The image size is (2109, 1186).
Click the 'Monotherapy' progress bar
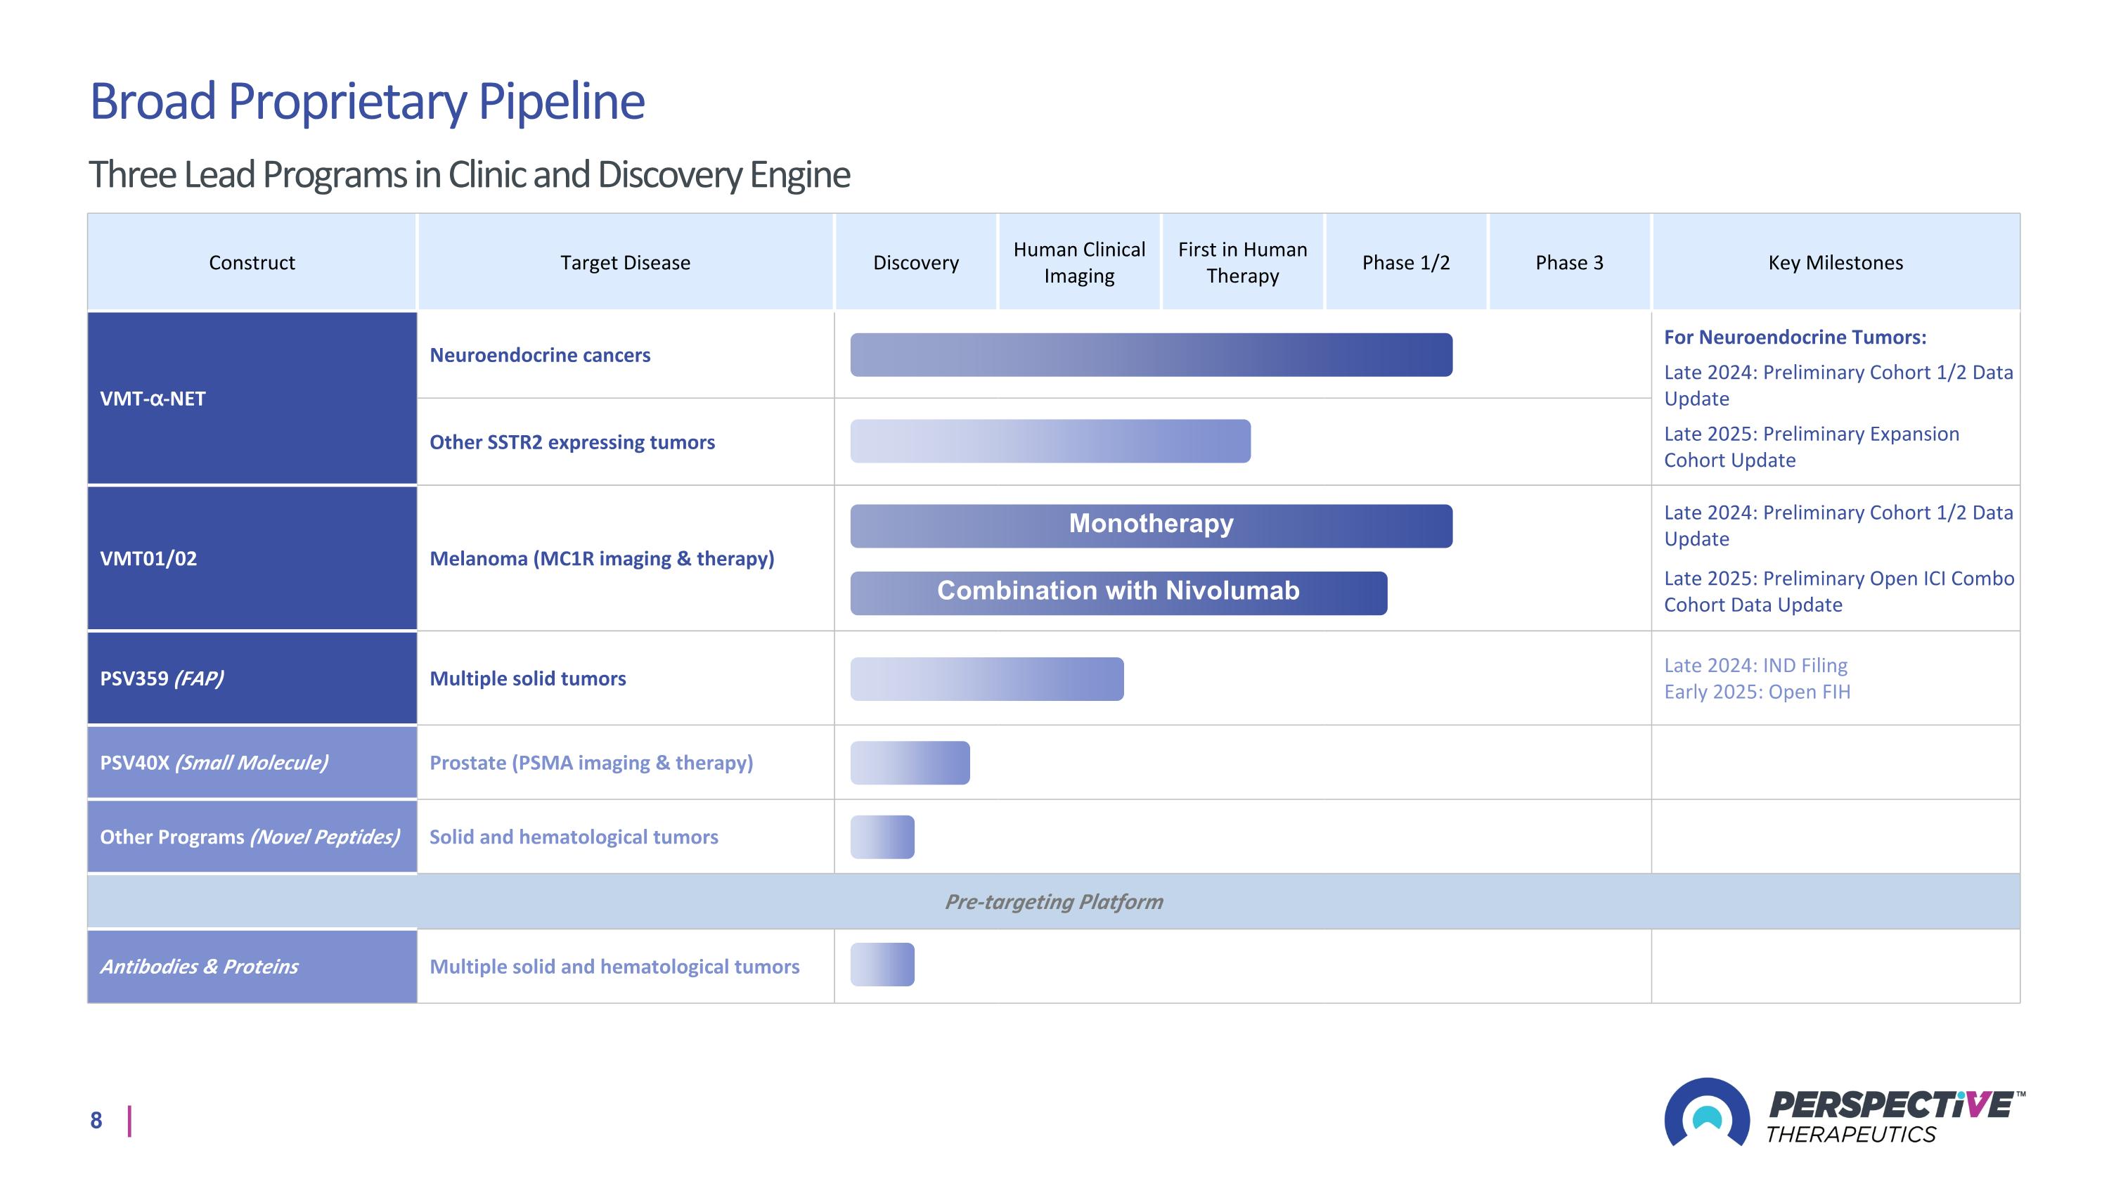(x=1151, y=525)
